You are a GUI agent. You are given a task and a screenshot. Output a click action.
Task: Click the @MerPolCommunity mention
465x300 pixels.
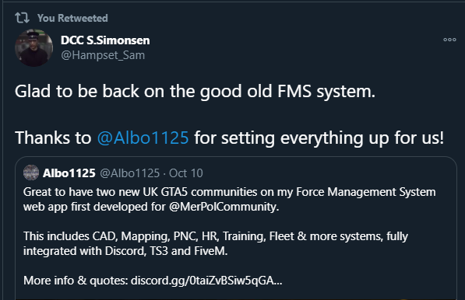224,207
